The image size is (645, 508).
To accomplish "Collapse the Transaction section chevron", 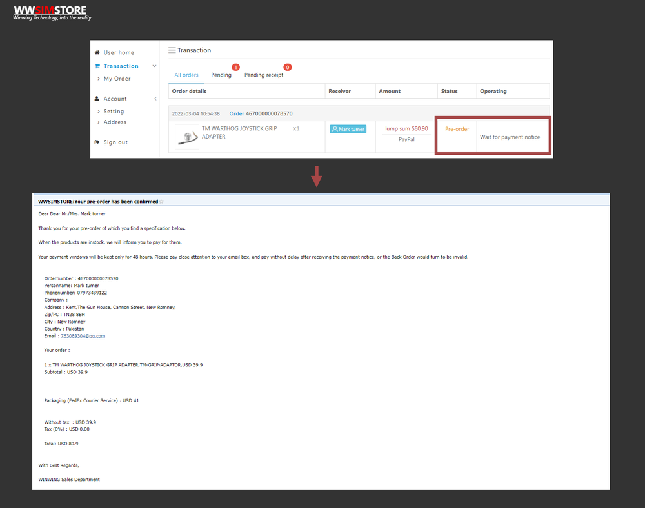I will (x=154, y=66).
